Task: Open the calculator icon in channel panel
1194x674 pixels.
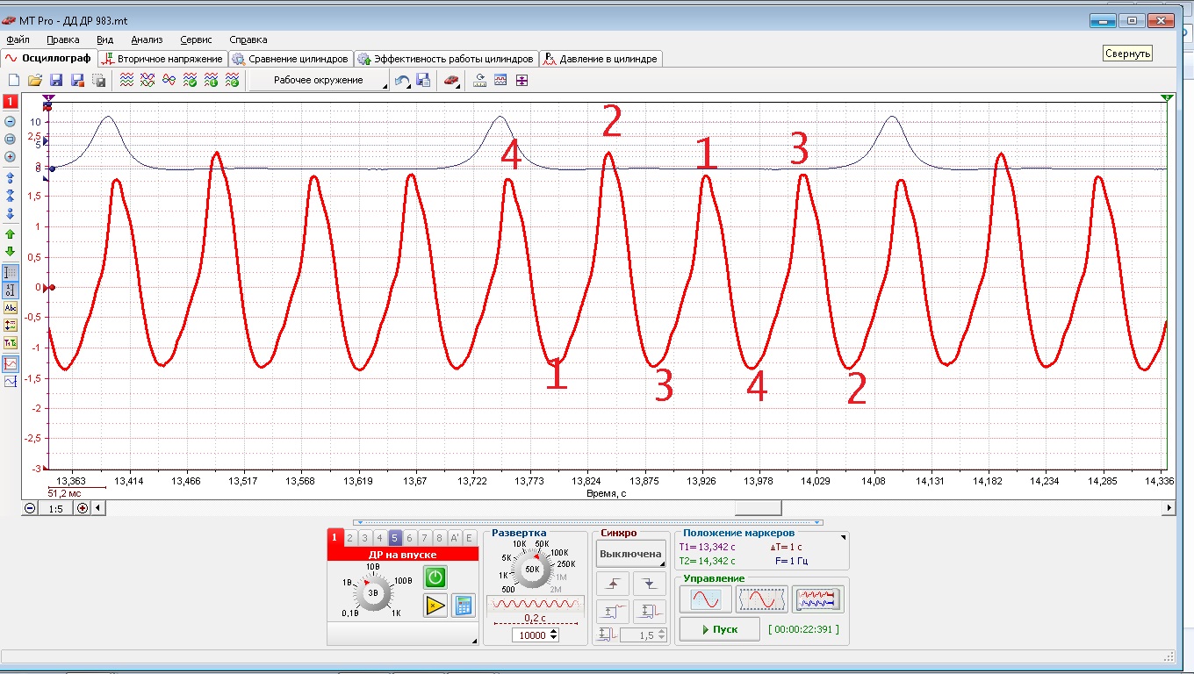Action: click(463, 605)
